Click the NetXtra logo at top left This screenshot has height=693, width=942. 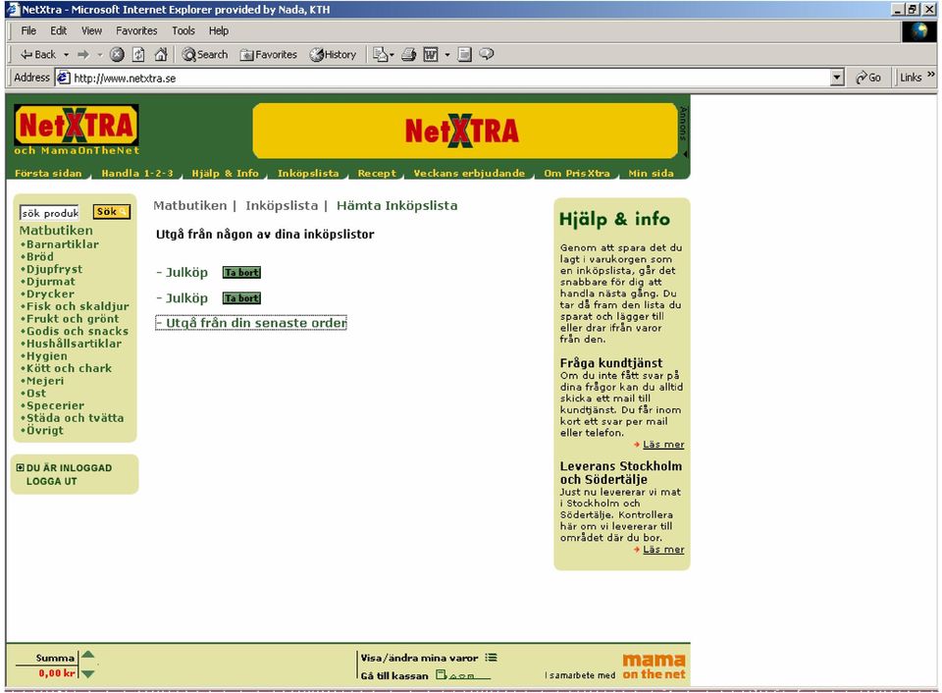tap(77, 125)
